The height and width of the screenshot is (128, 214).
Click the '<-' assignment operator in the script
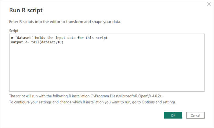(27, 42)
